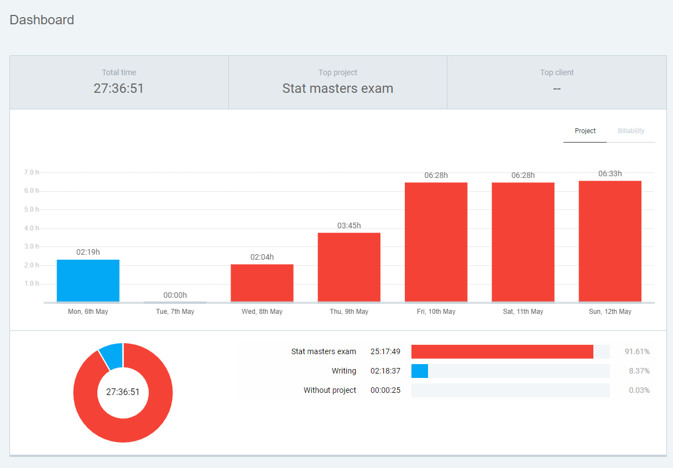The width and height of the screenshot is (673, 468).
Task: Click the 27:36:51 total in donut center
Action: [123, 392]
